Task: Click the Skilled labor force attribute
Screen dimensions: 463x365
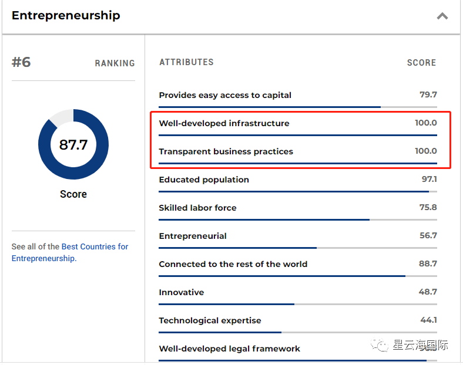Action: coord(197,208)
